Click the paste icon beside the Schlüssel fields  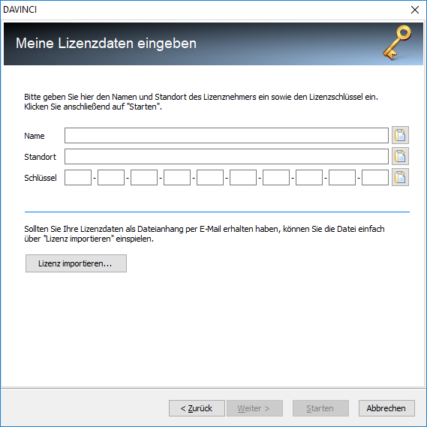tap(400, 177)
